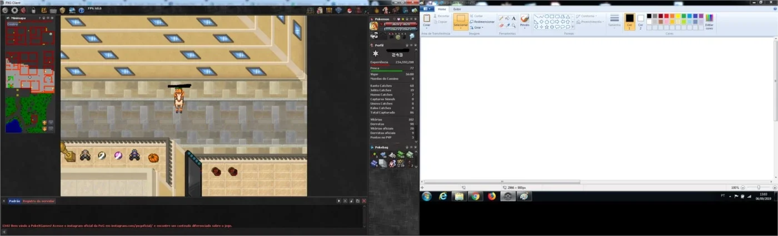
Task: Open the Preenchimento fill dropdown
Action: pyautogui.click(x=590, y=22)
